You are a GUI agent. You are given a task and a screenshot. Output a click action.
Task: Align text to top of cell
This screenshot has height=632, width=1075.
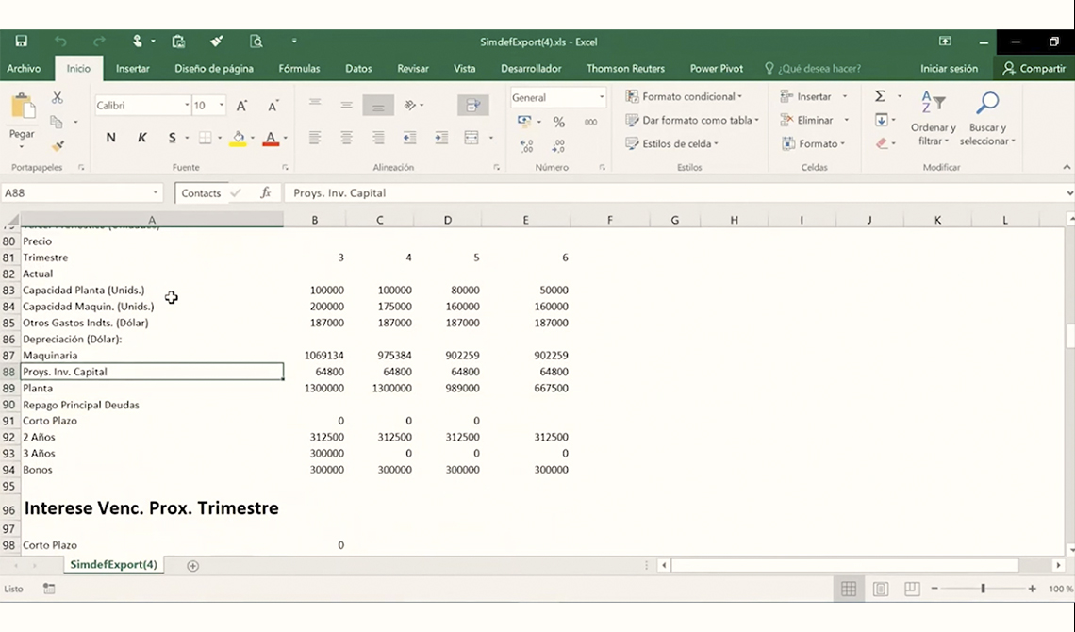point(315,104)
